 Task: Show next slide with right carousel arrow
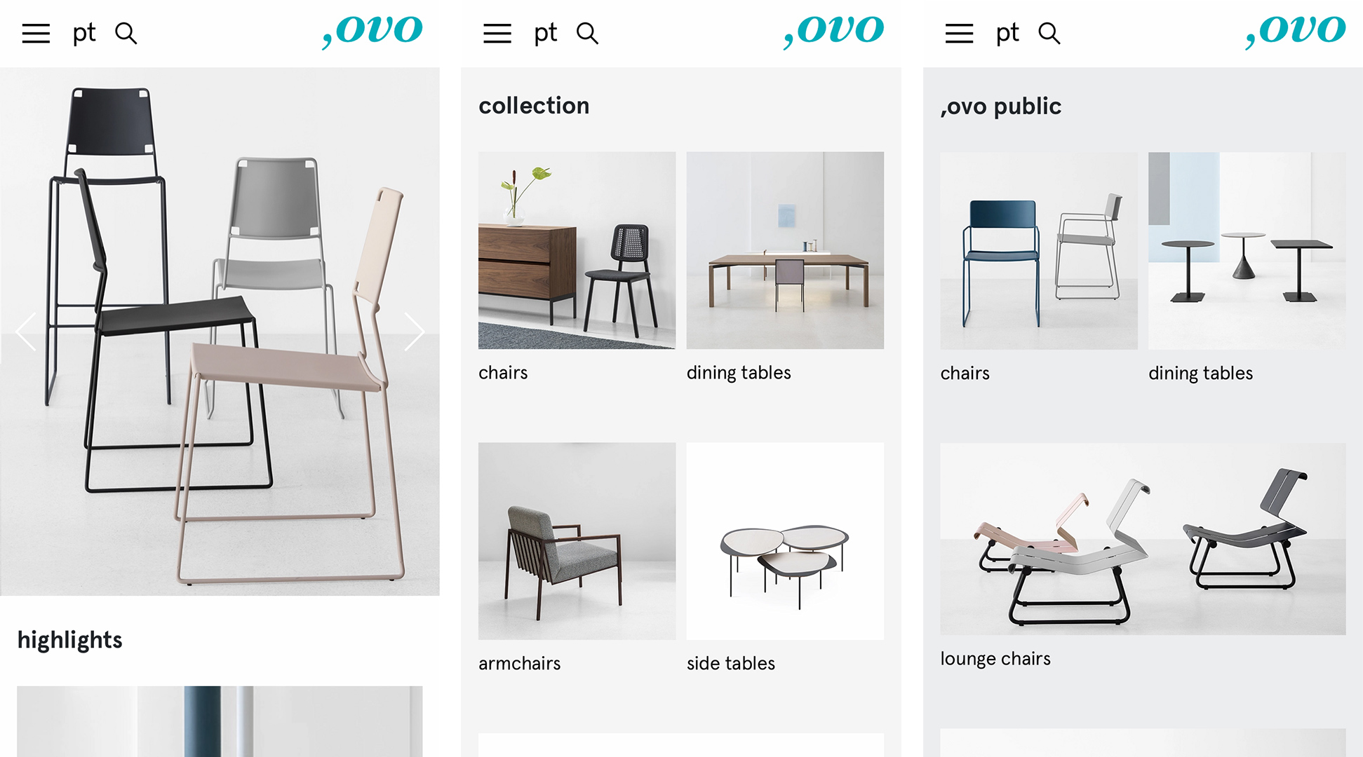(x=415, y=332)
